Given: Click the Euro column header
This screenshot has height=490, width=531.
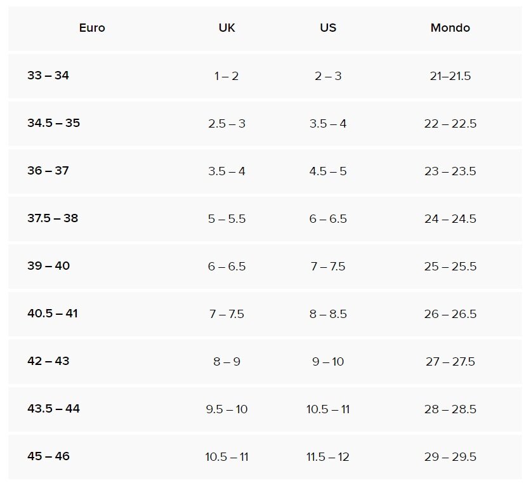Looking at the screenshot, I should 92,28.
